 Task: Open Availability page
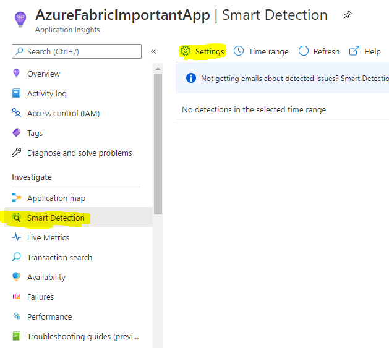(x=79, y=277)
